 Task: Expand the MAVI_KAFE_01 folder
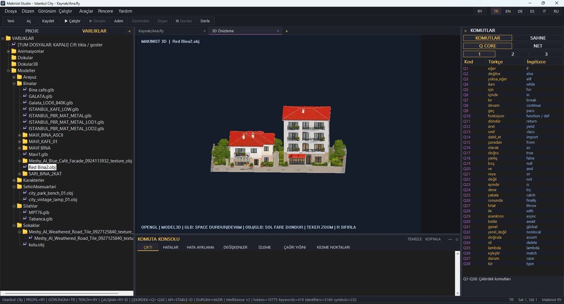pos(20,141)
